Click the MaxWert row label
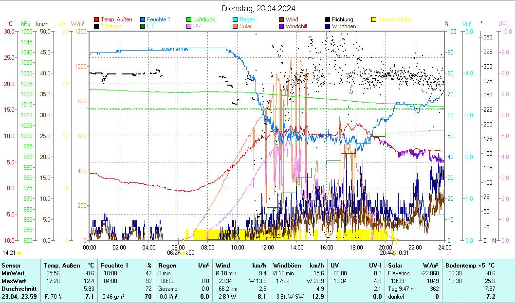Viewport: 515px width, 304px height. click(x=14, y=281)
